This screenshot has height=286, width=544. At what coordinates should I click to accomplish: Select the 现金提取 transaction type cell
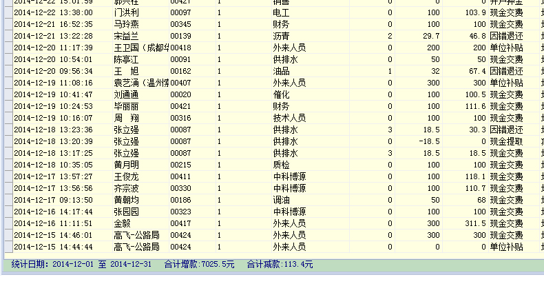point(506,141)
